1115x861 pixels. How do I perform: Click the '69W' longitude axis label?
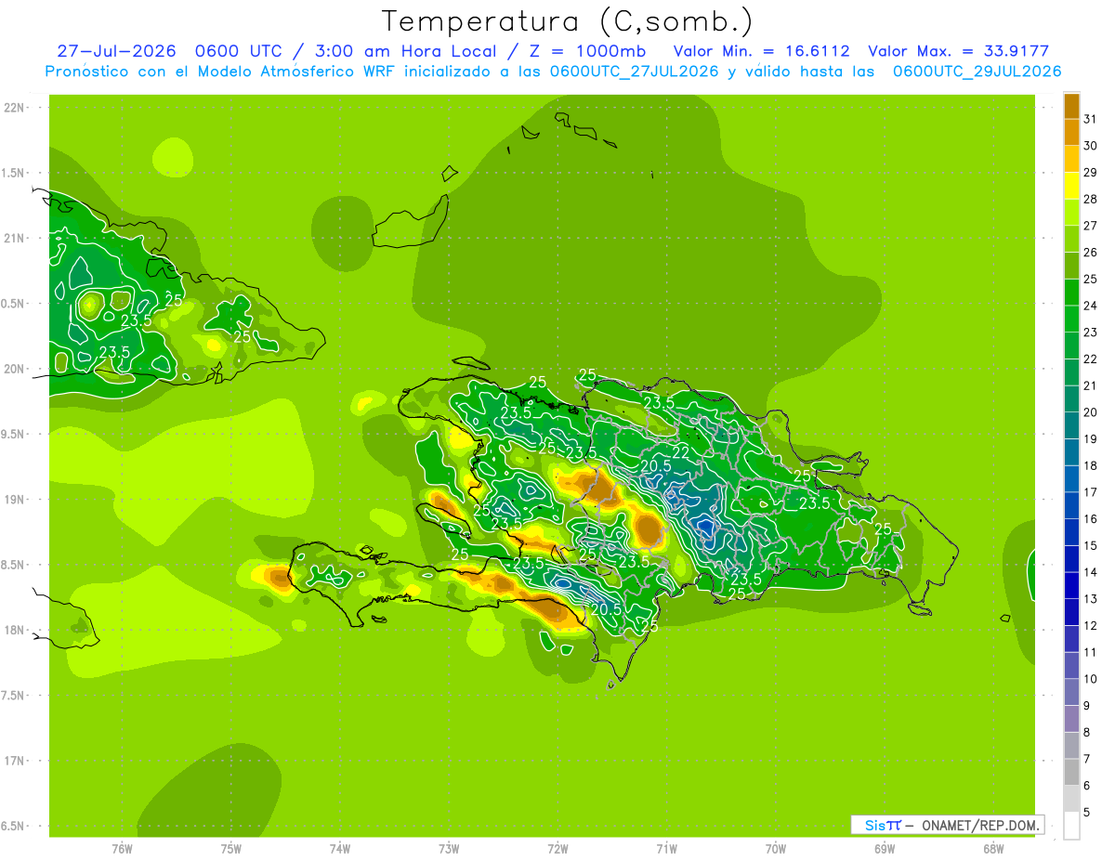(885, 849)
